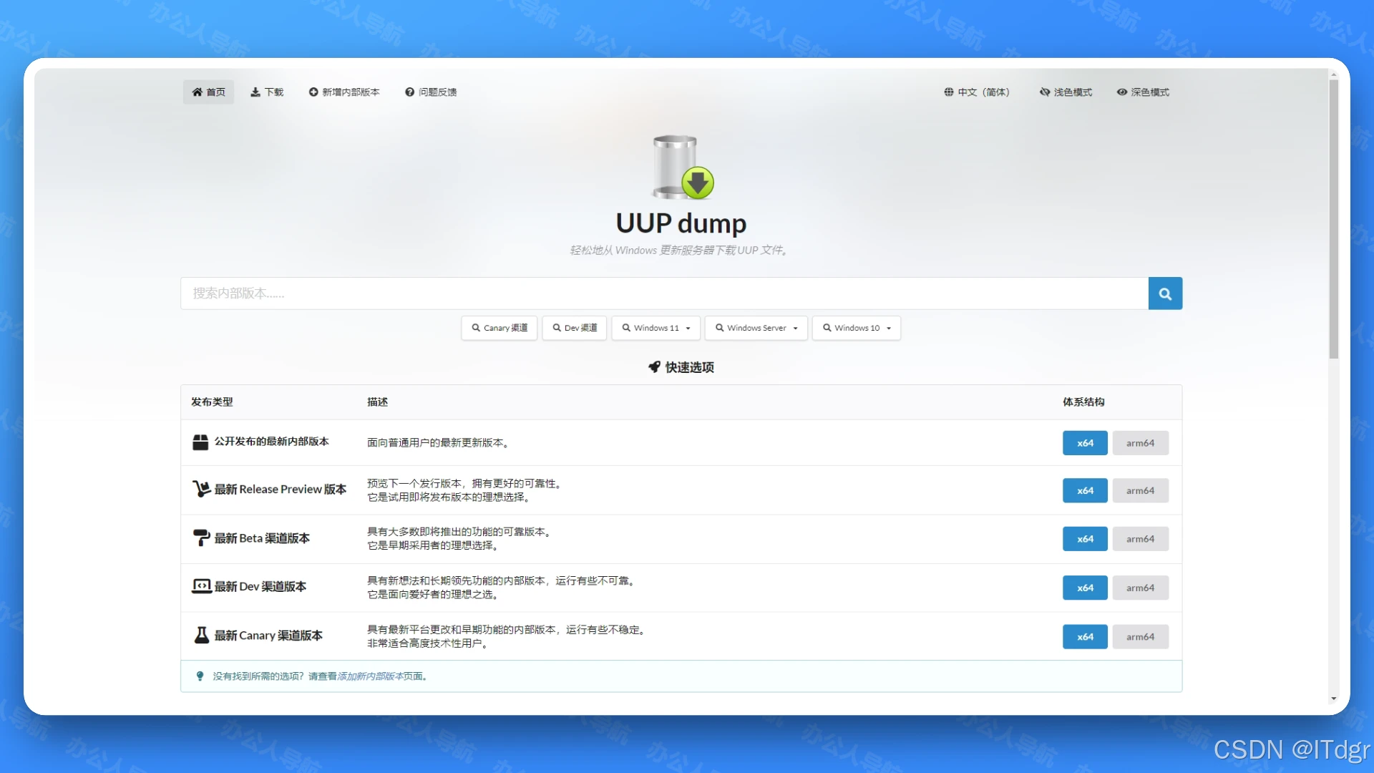Screen dimensions: 1374x773
Task: Expand the Windows 10 dropdown
Action: click(x=857, y=328)
